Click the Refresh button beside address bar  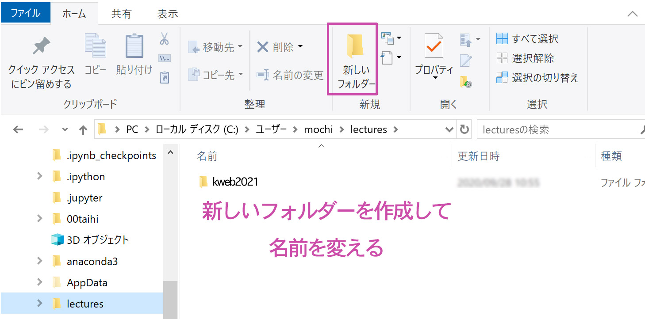[x=464, y=129]
